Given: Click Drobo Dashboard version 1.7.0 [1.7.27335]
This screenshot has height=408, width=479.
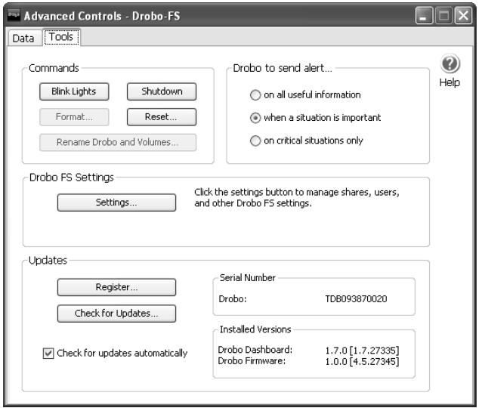Looking at the screenshot, I should tap(362, 351).
